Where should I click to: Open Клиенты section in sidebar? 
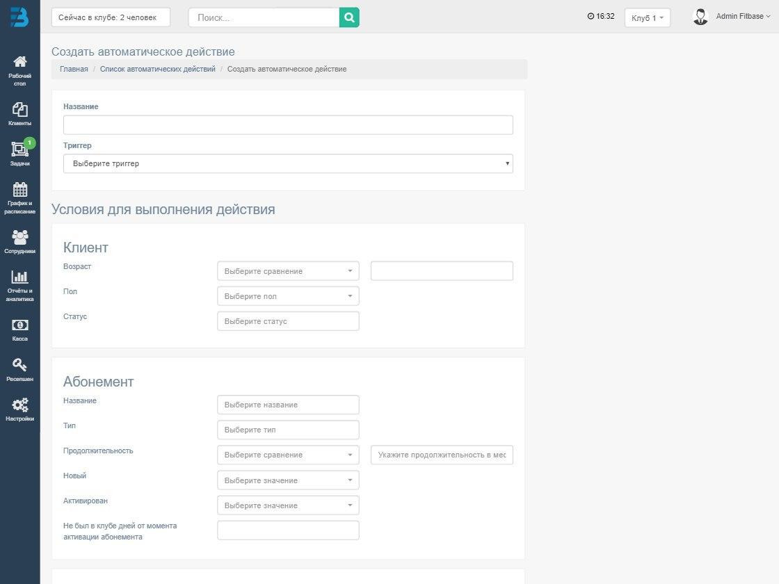point(20,110)
